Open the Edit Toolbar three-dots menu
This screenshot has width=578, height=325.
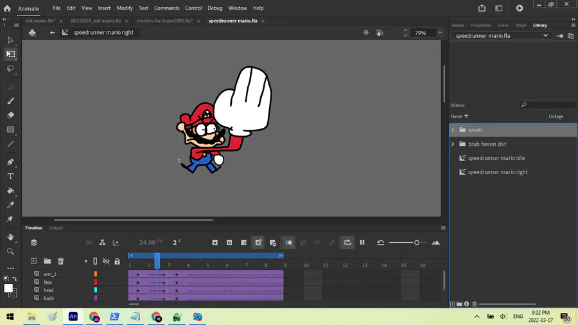[10, 268]
